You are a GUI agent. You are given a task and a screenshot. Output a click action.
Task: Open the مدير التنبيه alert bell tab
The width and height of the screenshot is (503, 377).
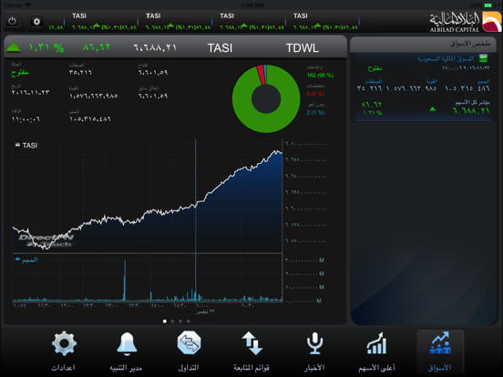pos(126,352)
